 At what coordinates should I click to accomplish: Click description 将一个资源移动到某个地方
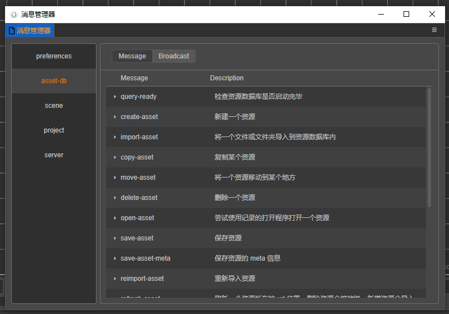pos(255,178)
